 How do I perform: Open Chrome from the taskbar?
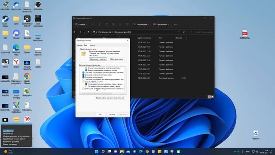[x=147, y=152]
